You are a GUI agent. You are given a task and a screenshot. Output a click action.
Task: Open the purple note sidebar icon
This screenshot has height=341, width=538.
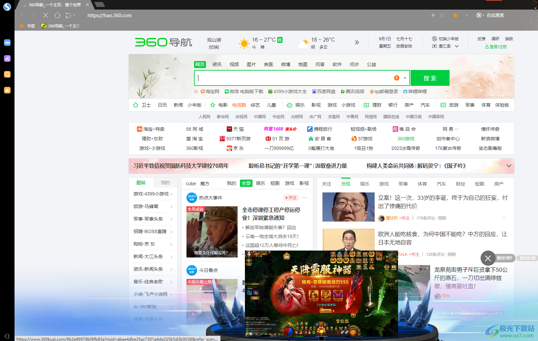coord(7,58)
